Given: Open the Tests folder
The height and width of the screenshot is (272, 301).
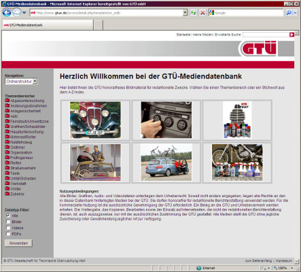Looking at the screenshot, I should [x=12, y=173].
